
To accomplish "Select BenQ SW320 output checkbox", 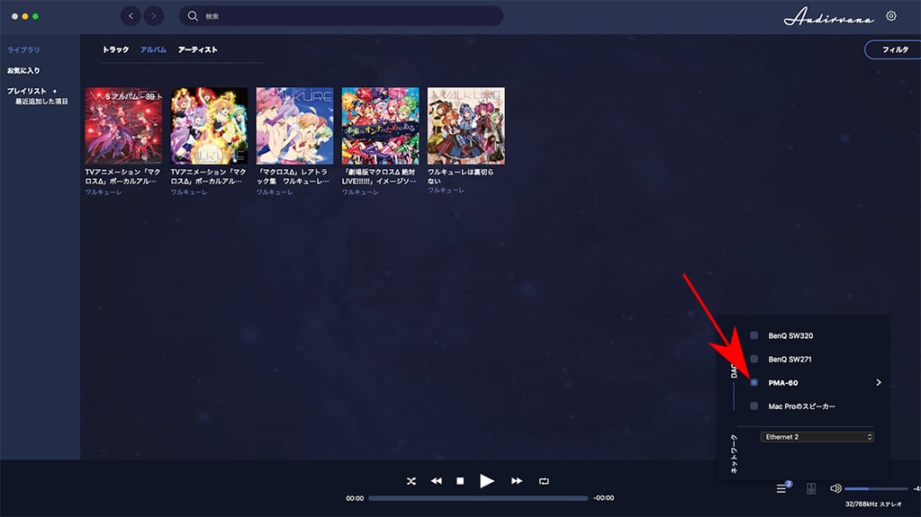I will [x=754, y=335].
